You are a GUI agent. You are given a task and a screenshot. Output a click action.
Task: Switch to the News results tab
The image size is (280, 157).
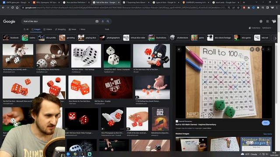coord(72,29)
